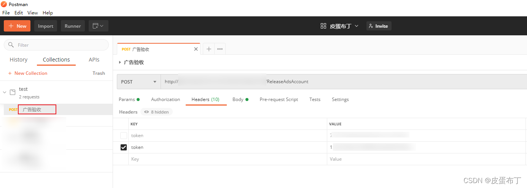Image resolution: width=527 pixels, height=188 pixels.
Task: Click the 2 requests label
Action: 29,97
